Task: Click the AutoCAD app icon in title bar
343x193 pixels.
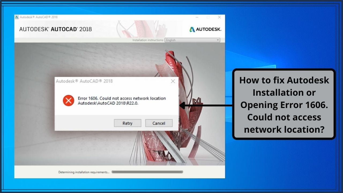Action: point(17,17)
